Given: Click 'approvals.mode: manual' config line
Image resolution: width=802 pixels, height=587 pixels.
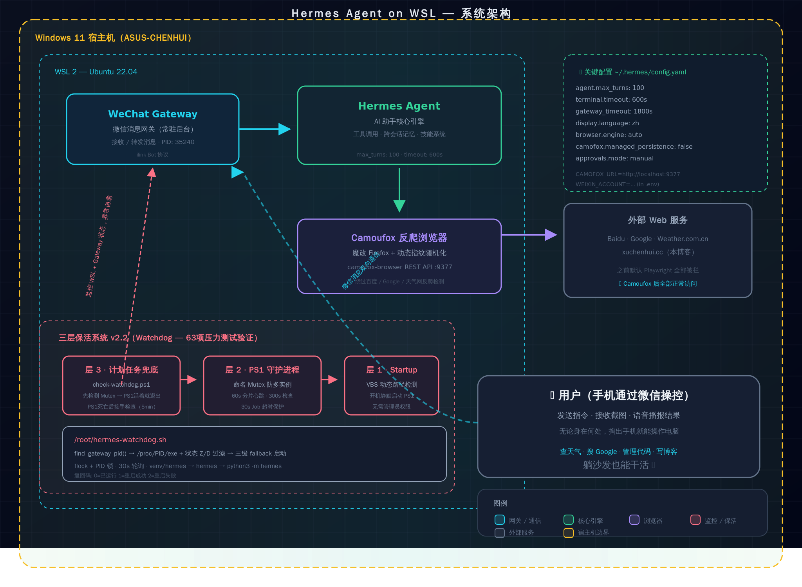Looking at the screenshot, I should click(x=614, y=158).
